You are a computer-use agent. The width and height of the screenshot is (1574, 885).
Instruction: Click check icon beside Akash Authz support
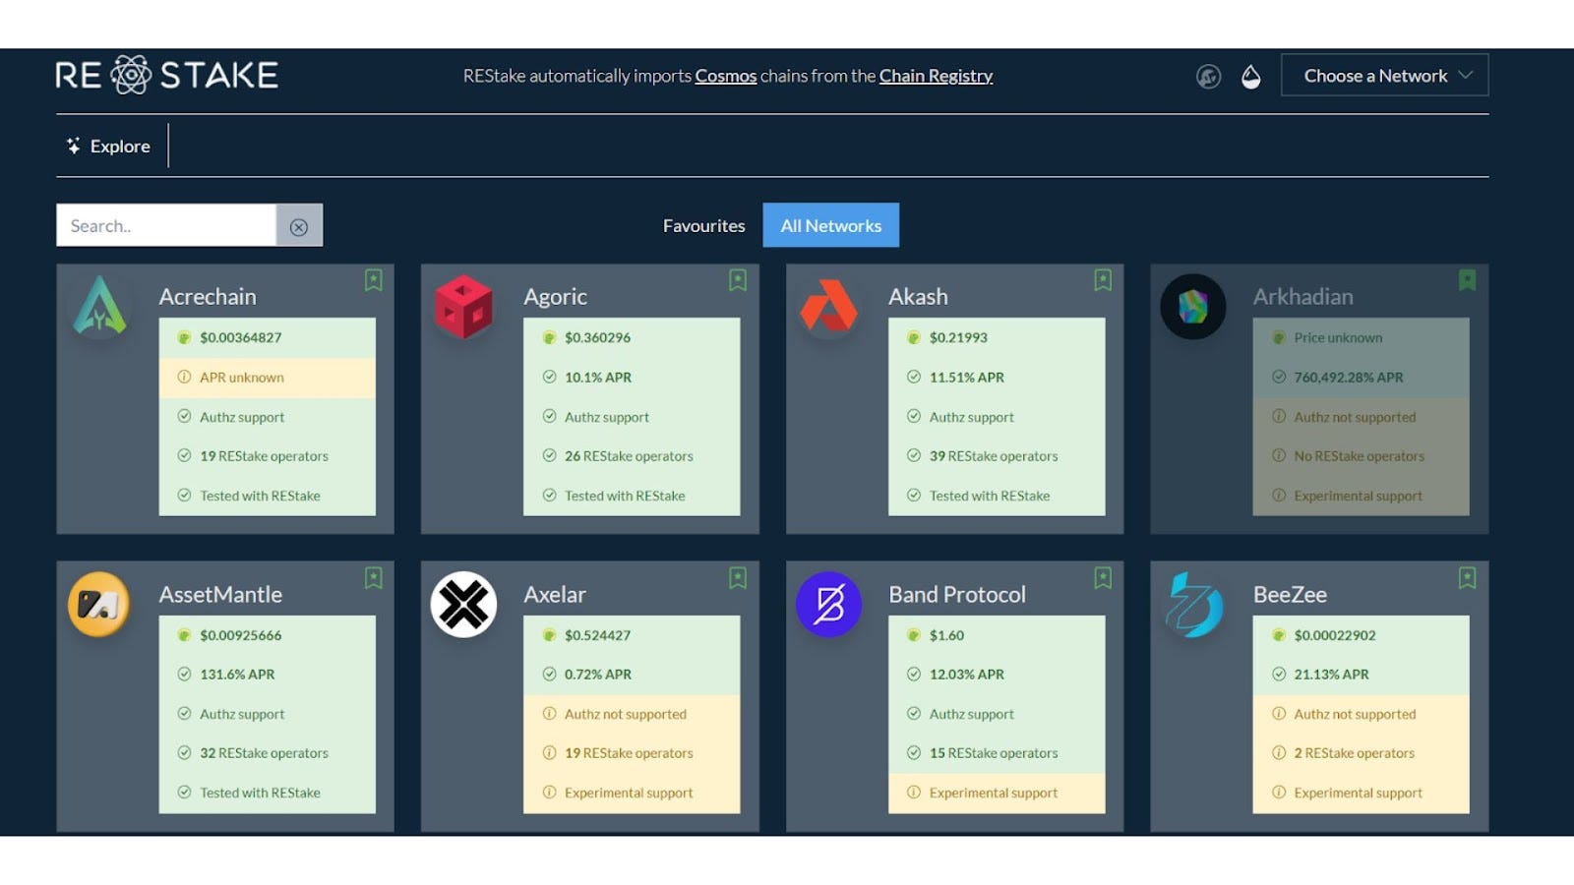pos(914,416)
